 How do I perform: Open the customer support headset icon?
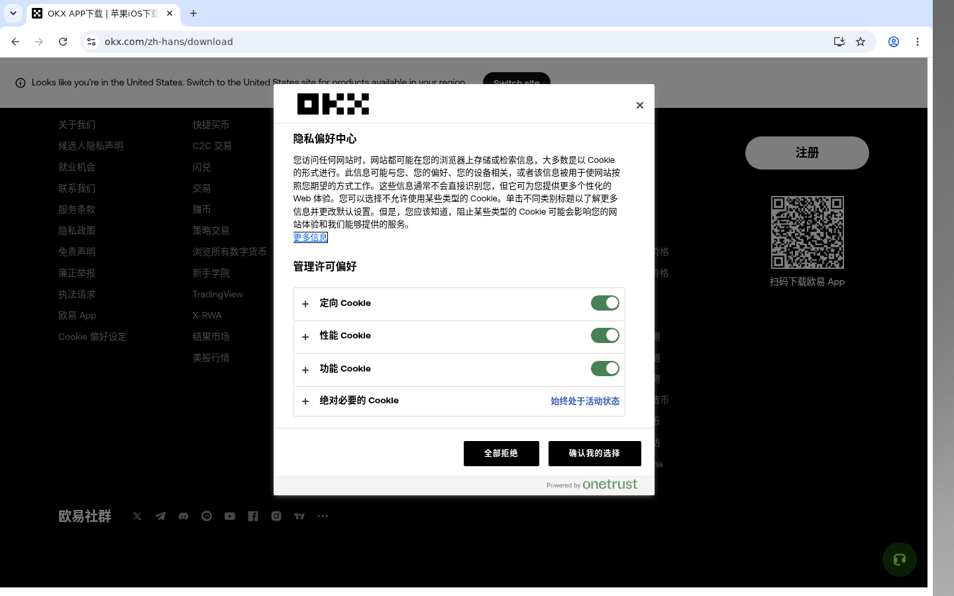900,560
